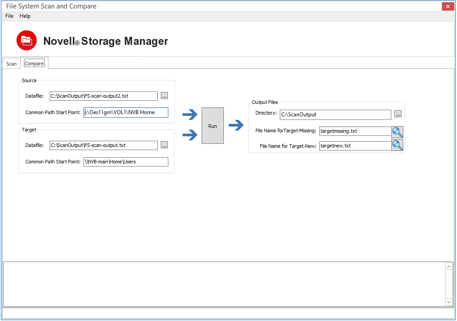Click the Source Common Path Start Point field
This screenshot has height=321, width=457.
[126, 112]
